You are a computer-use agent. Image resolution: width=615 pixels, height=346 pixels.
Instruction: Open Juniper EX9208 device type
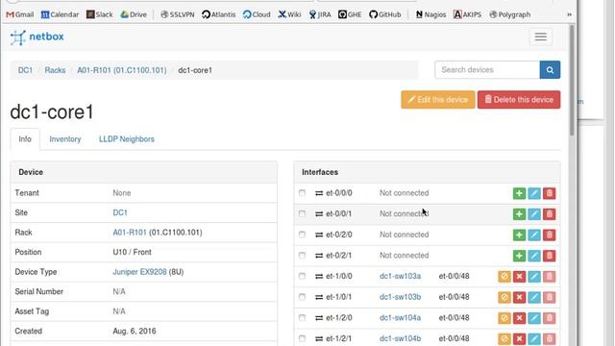pos(139,272)
